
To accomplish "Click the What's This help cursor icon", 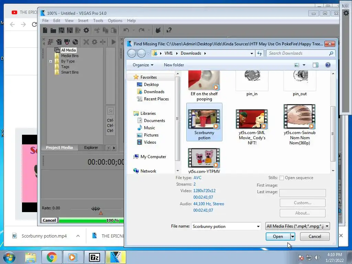I will coord(169,30).
